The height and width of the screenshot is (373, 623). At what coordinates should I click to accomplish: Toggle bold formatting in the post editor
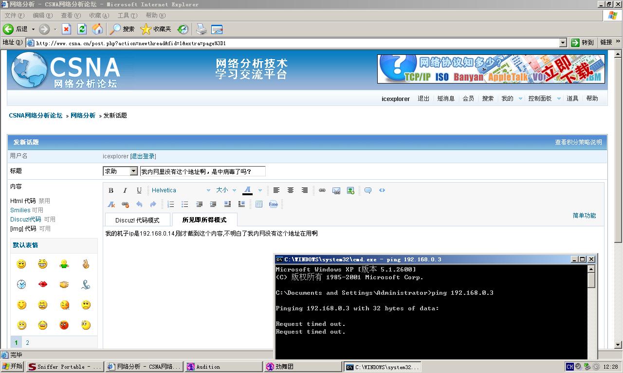[111, 190]
